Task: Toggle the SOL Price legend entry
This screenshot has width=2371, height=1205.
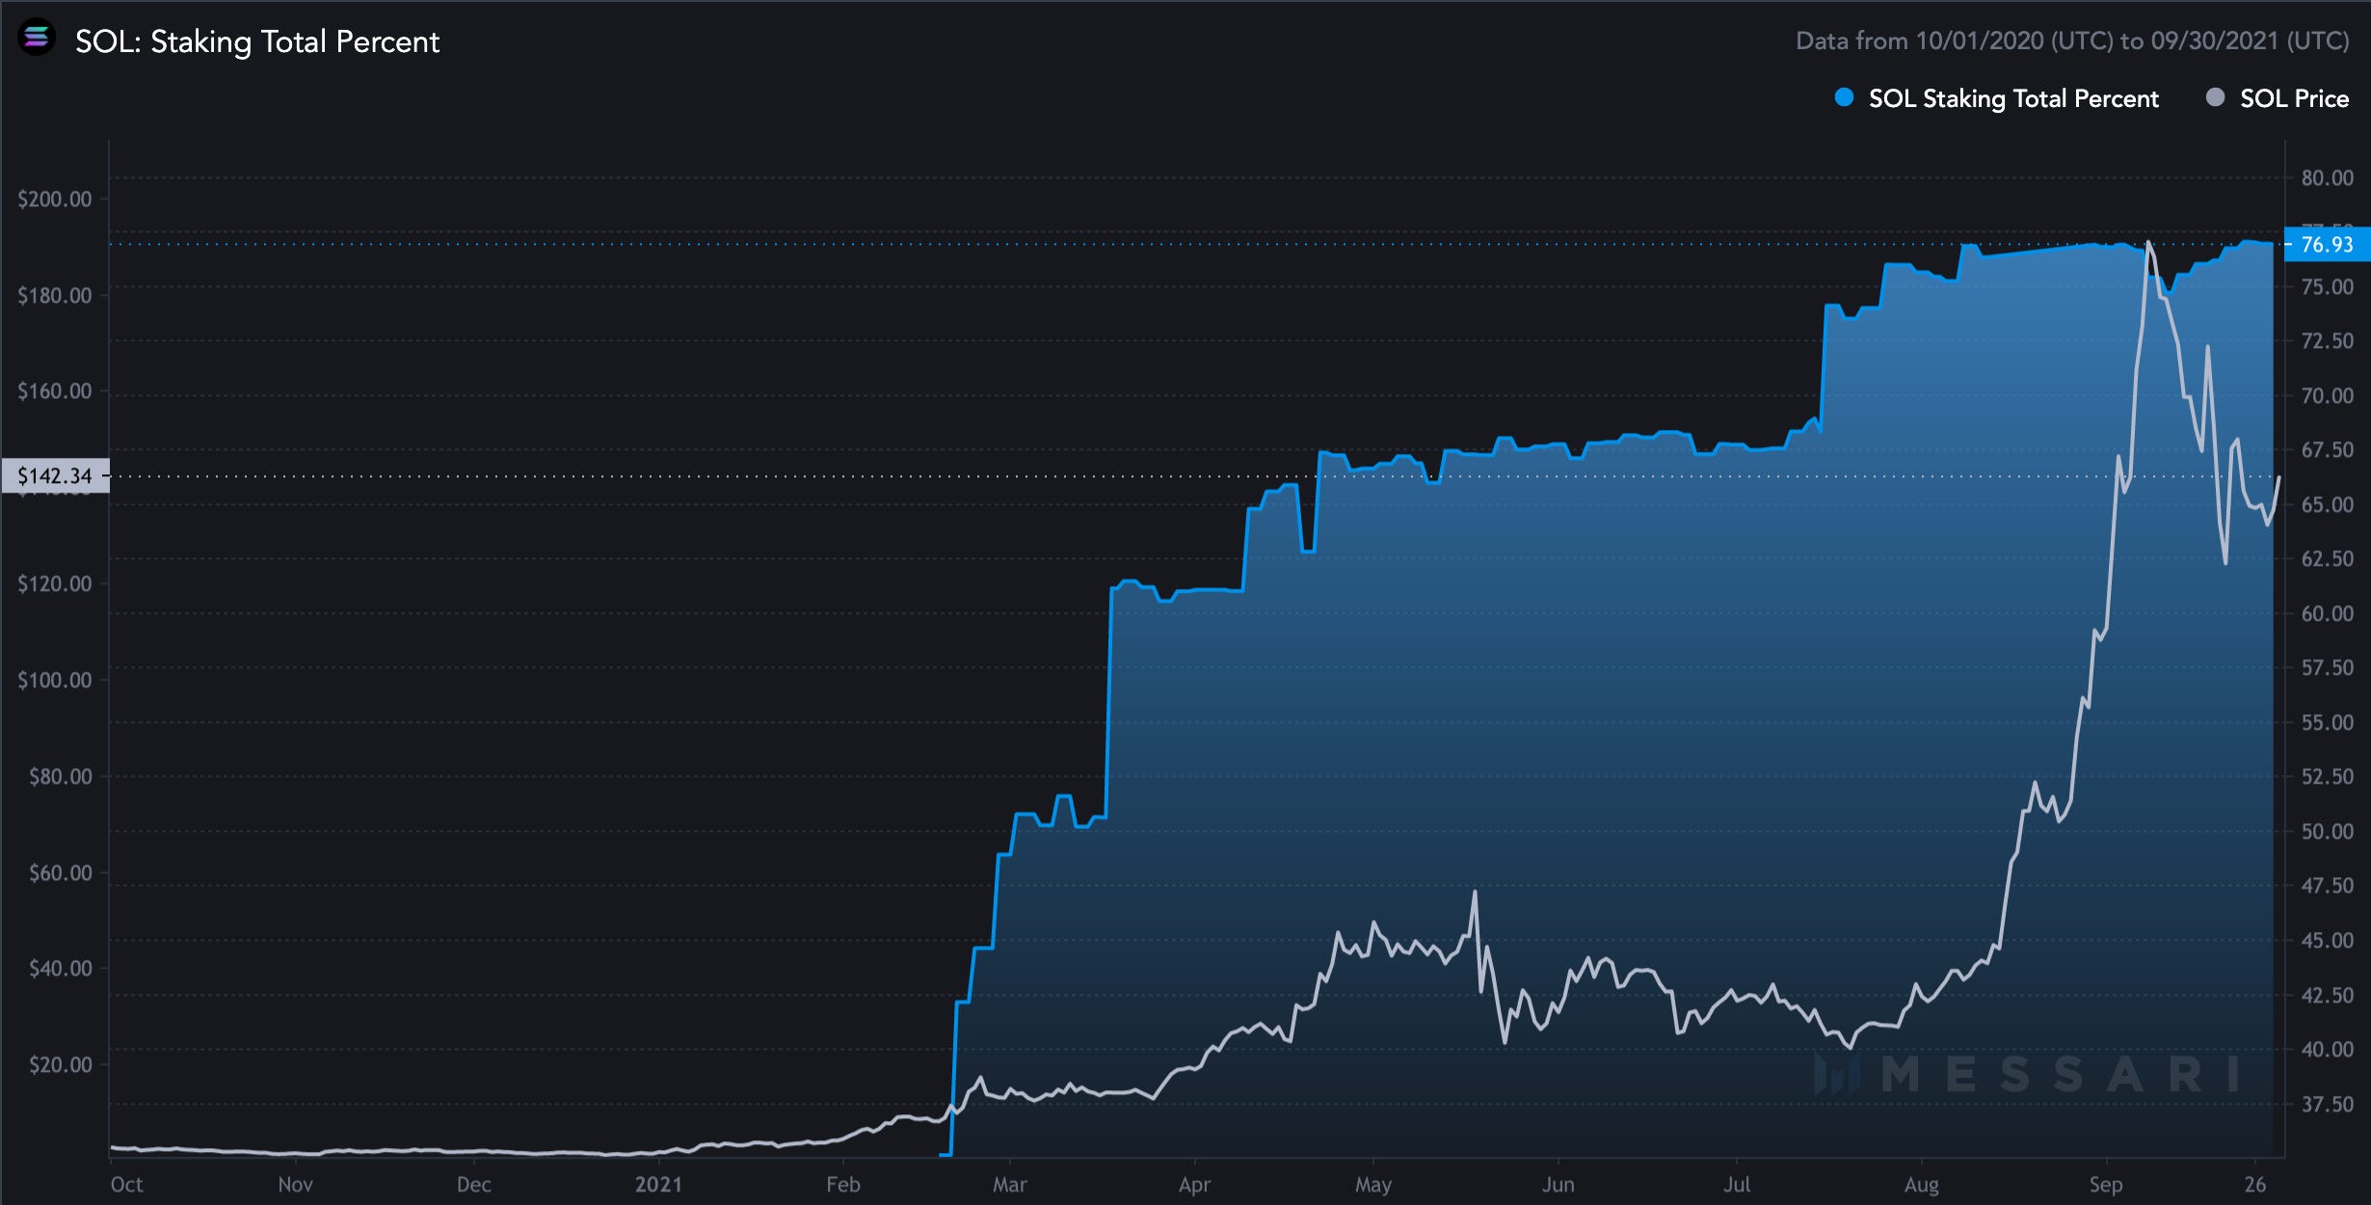Action: tap(2293, 98)
